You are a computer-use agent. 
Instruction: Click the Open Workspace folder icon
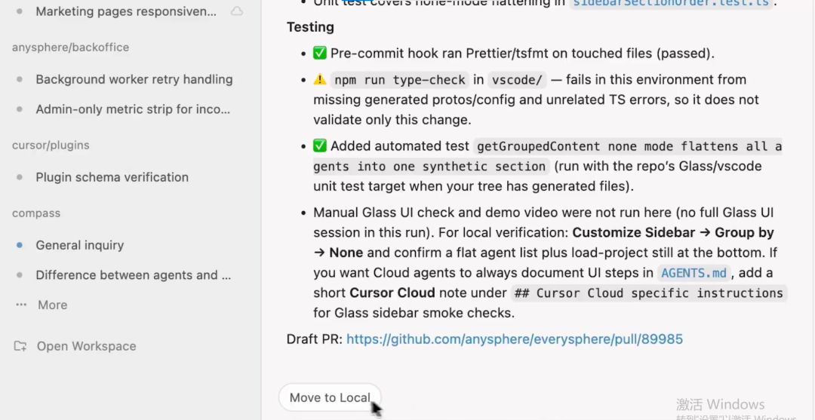click(x=20, y=346)
